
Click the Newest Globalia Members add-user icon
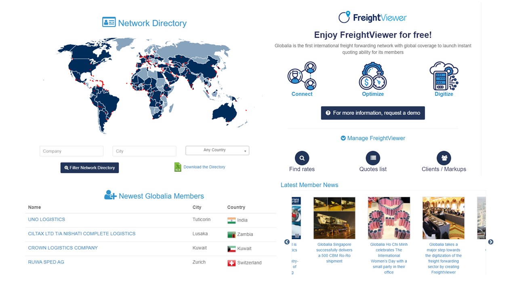tap(110, 195)
